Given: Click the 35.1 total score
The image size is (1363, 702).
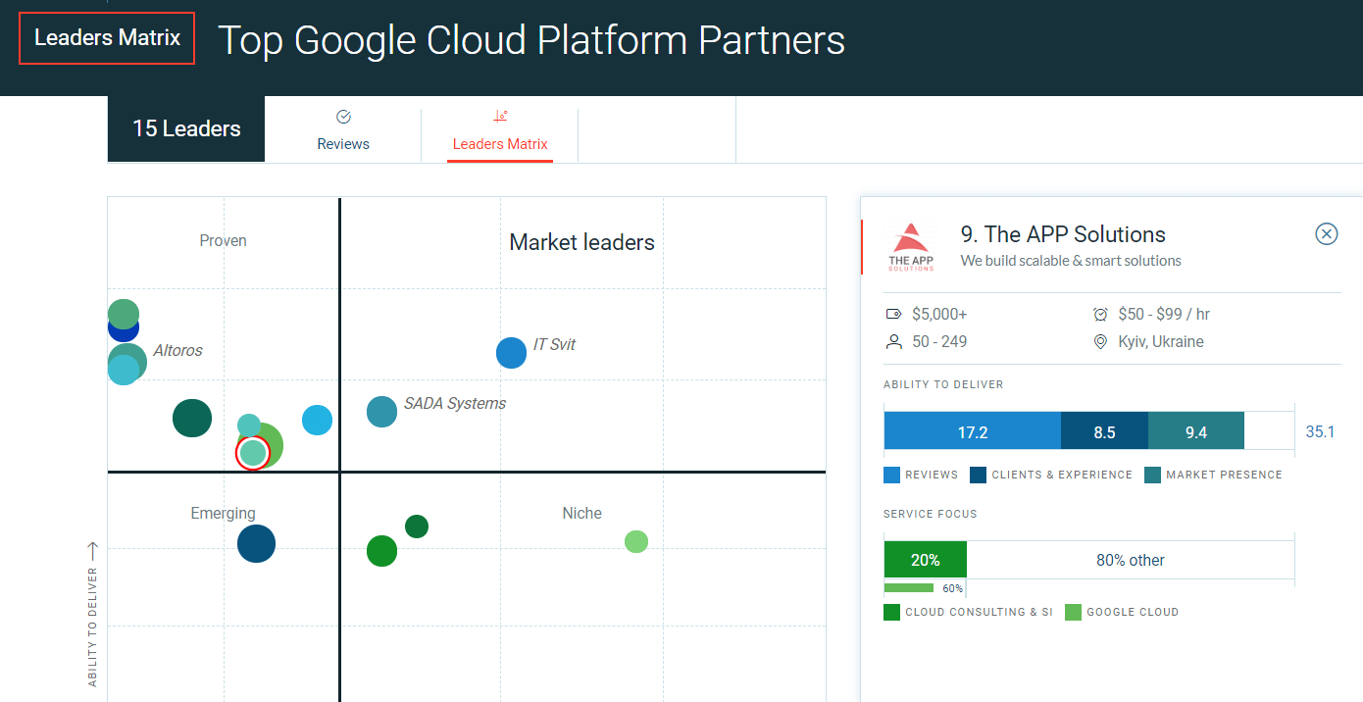Looking at the screenshot, I should [x=1320, y=431].
